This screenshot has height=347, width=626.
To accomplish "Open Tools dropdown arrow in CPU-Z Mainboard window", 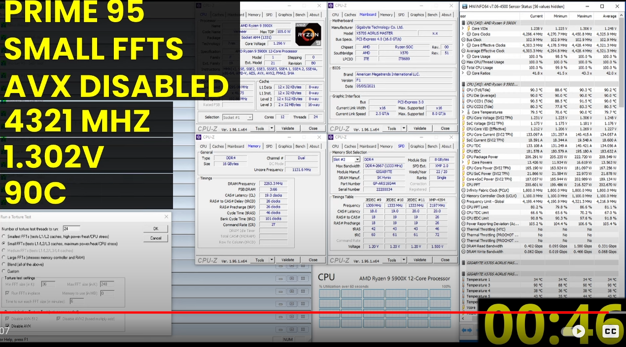I will tap(403, 128).
